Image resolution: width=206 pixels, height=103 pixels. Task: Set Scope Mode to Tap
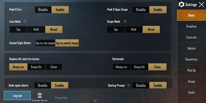click(116, 29)
